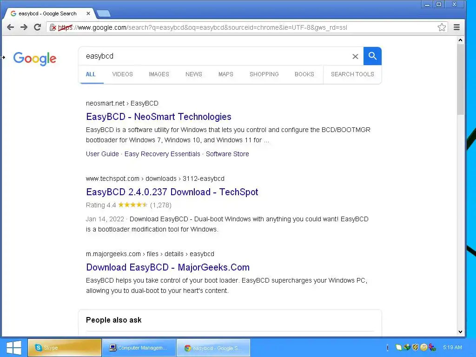Viewport: 476px width, 357px height.
Task: Open EasyBCD - NeoSmart Technologies result
Action: click(159, 117)
